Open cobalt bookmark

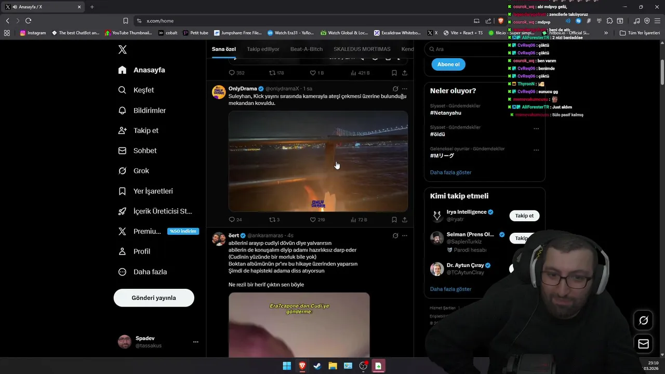pyautogui.click(x=168, y=33)
